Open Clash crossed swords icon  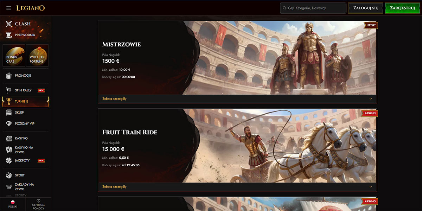coord(9,24)
